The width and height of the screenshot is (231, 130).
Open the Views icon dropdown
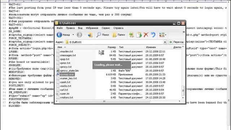pos(163,35)
